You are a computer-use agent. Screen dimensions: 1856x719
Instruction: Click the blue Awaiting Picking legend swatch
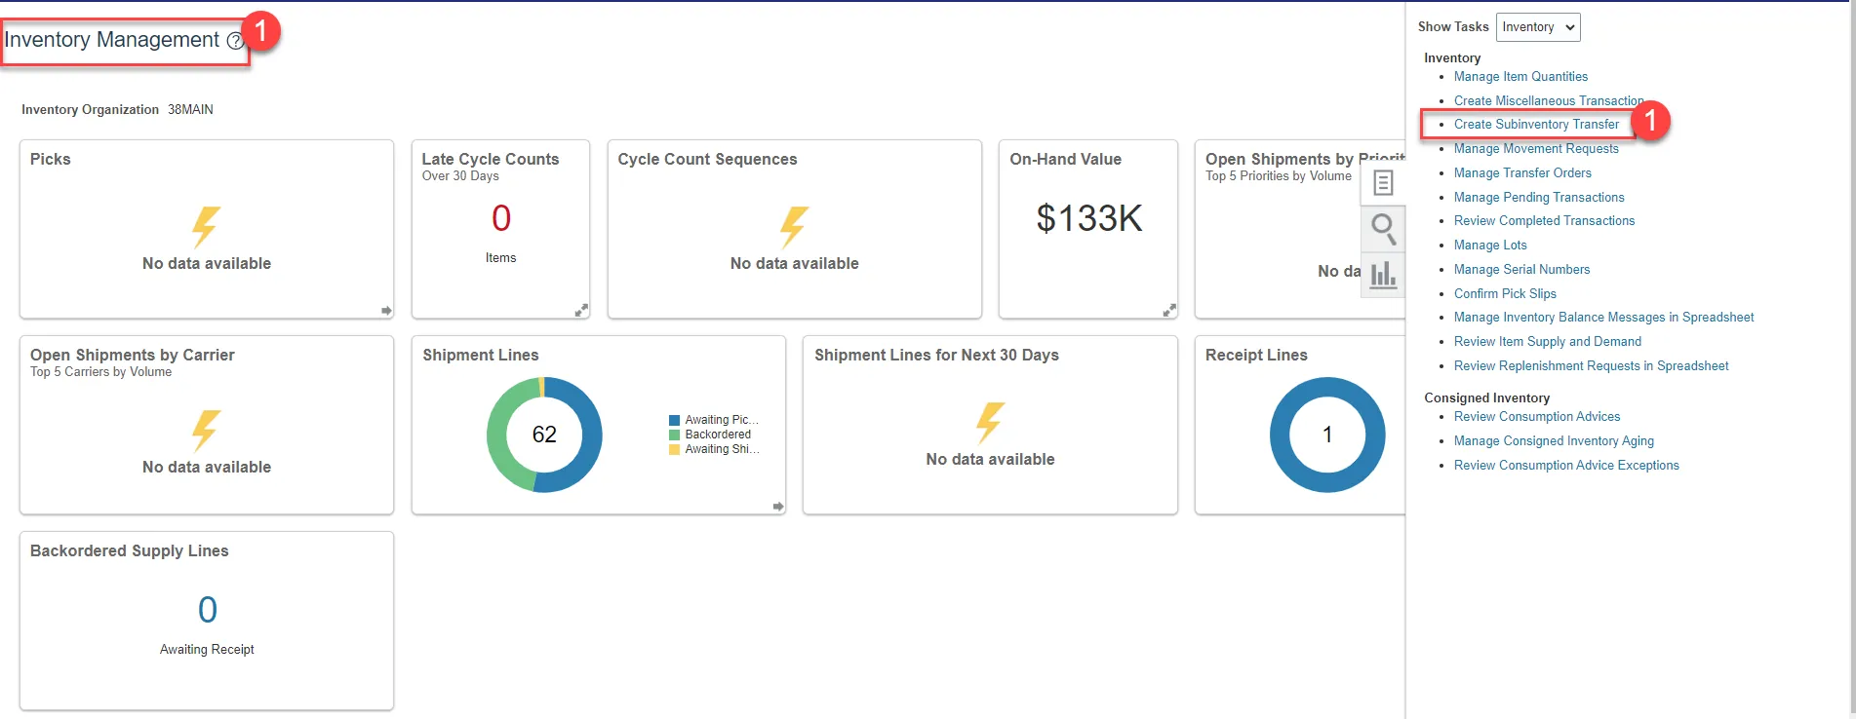click(x=674, y=420)
